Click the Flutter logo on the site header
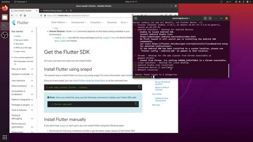Viewport: 253px width, 142px height. tap(20, 22)
